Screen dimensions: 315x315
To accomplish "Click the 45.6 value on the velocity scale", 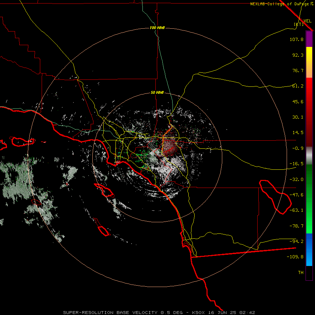I will coord(298,101).
